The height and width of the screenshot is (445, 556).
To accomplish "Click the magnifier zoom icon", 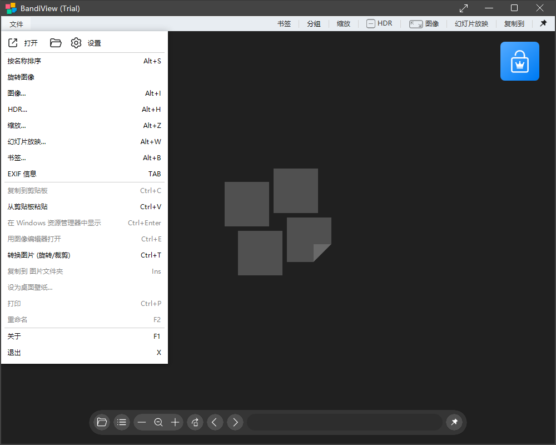I will pyautogui.click(x=158, y=422).
